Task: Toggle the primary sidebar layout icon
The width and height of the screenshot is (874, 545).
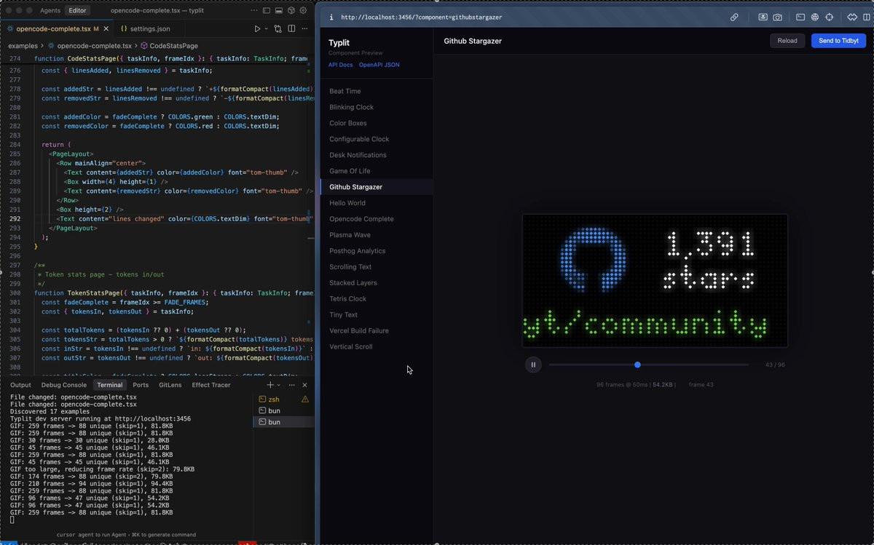Action: [x=267, y=11]
